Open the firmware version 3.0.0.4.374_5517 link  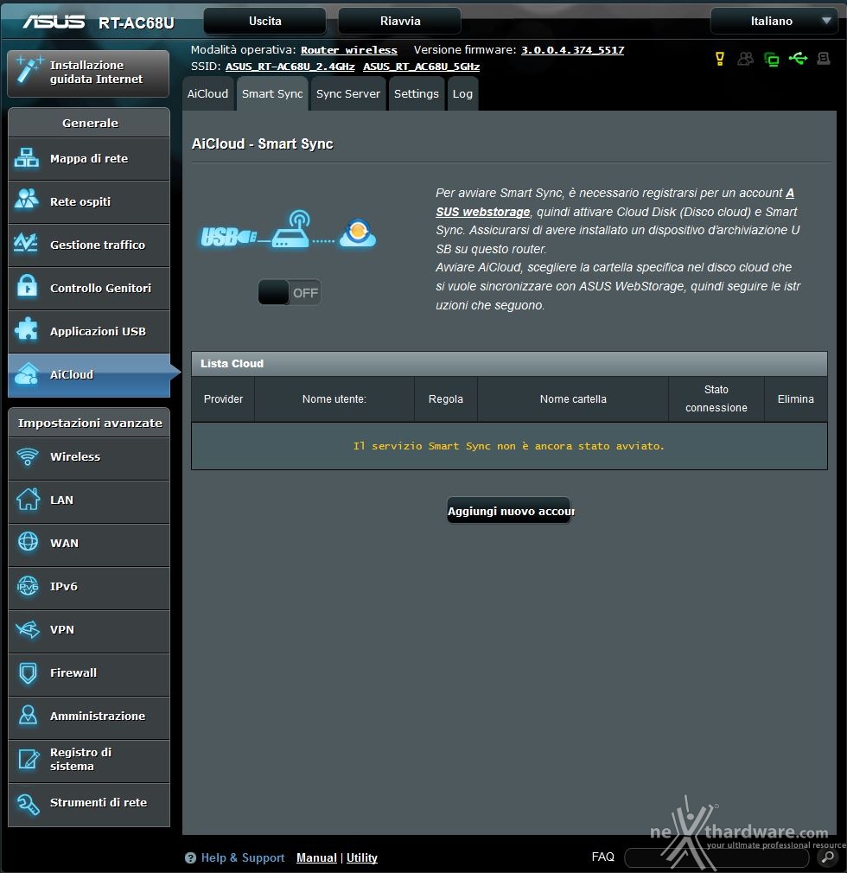click(x=572, y=50)
